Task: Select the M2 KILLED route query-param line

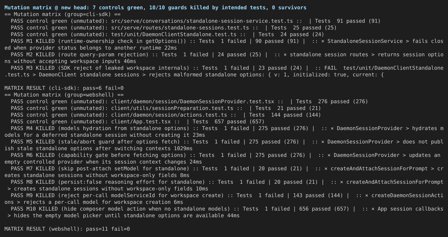Action: coord(224,58)
